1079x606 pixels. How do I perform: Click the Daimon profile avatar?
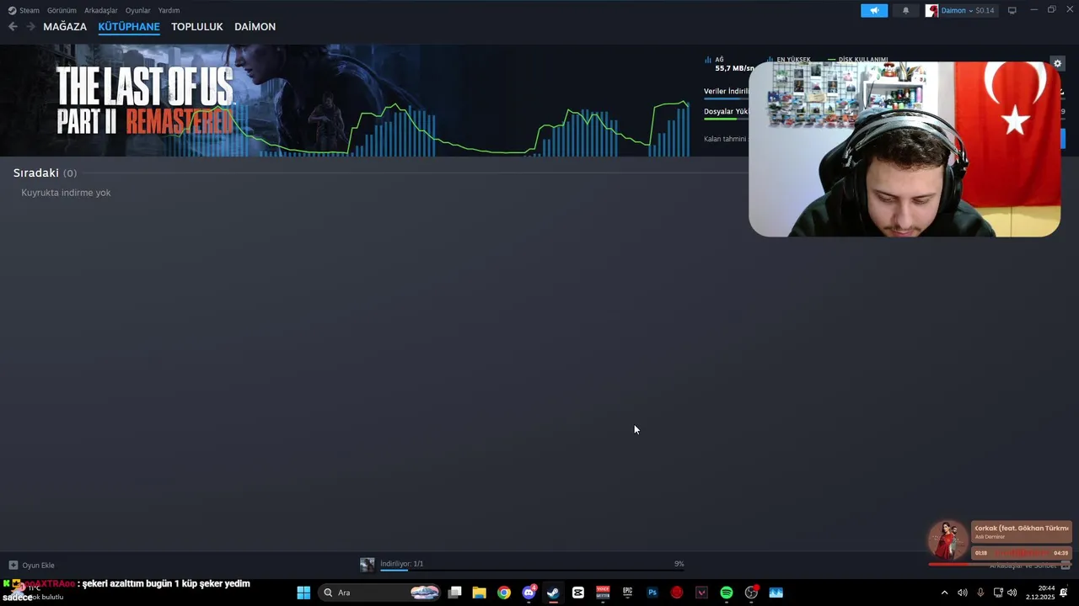[931, 10]
